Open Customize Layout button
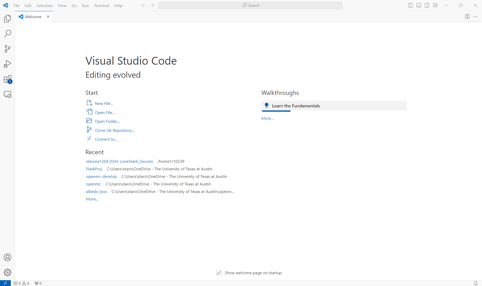 pyautogui.click(x=435, y=5)
